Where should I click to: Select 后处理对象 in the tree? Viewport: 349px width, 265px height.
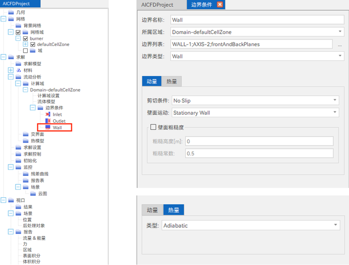[x=34, y=226]
